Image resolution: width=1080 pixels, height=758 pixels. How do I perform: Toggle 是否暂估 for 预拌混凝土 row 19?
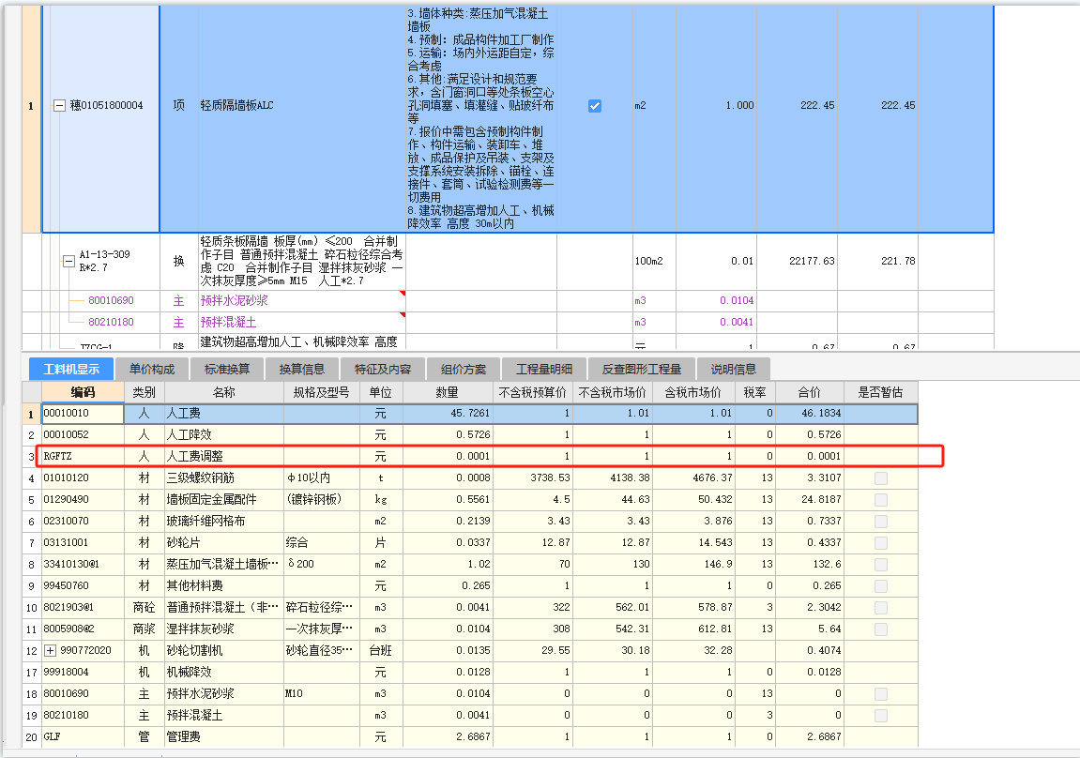tap(880, 715)
